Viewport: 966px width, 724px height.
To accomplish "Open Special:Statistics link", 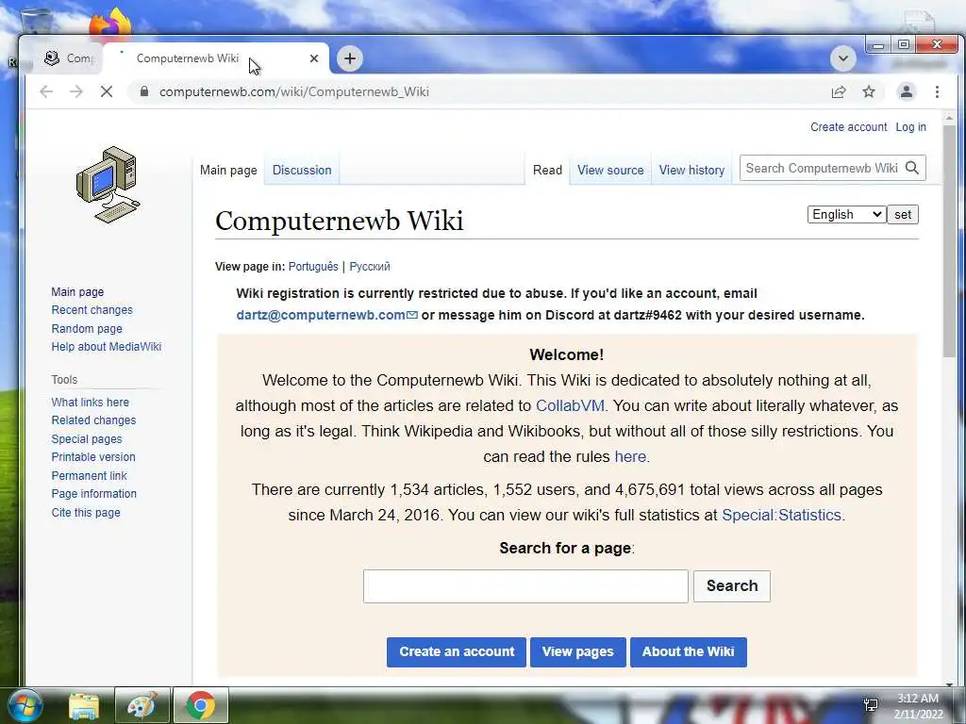I will [781, 515].
